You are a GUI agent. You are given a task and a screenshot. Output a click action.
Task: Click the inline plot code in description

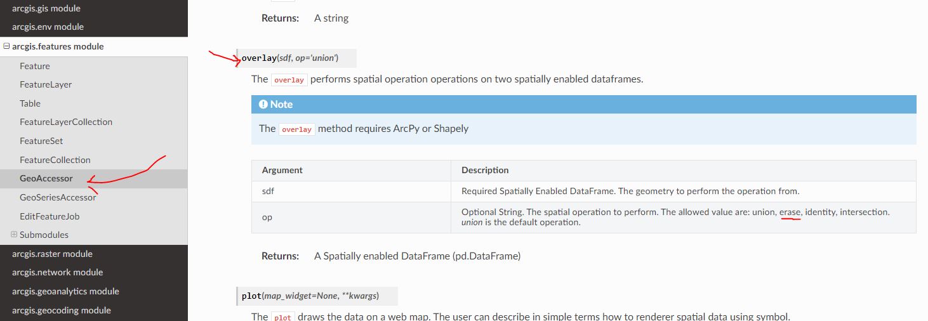pyautogui.click(x=282, y=317)
